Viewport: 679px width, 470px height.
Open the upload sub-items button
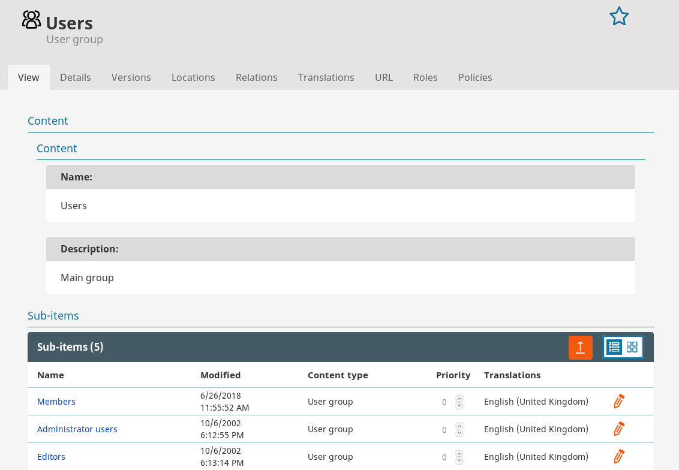click(580, 347)
